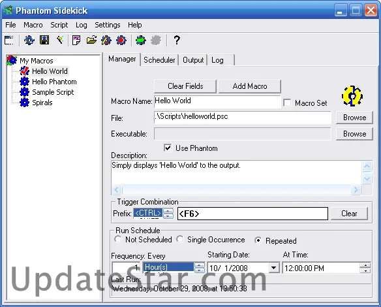
Task: Click the grayed-out gear stop icon
Action: click(x=156, y=40)
